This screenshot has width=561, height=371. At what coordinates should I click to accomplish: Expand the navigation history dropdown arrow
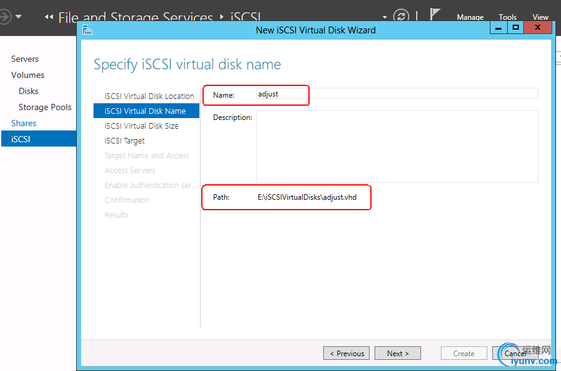(x=19, y=17)
